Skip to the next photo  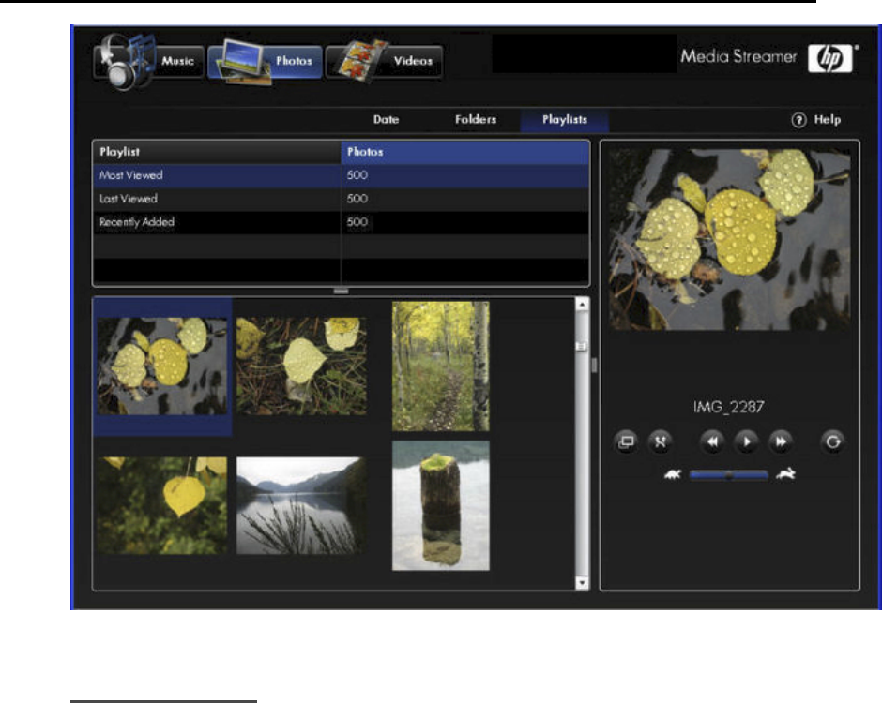[781, 442]
